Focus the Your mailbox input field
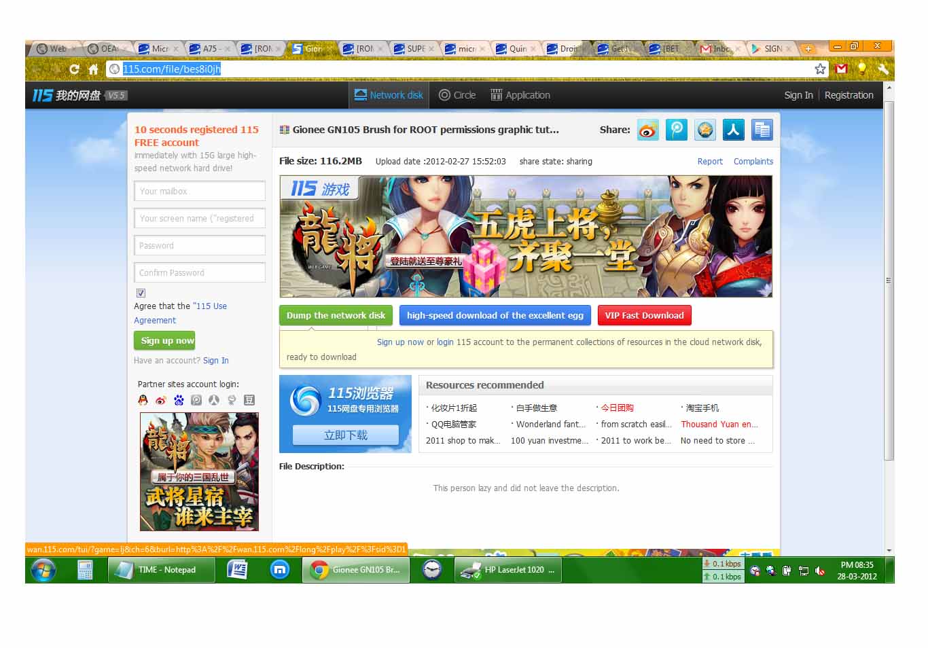This screenshot has width=928, height=648. coord(200,191)
